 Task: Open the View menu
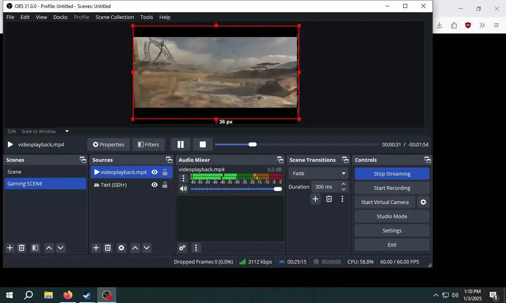point(42,17)
